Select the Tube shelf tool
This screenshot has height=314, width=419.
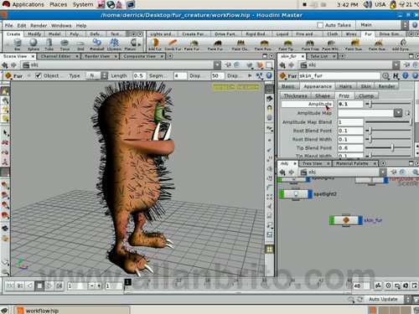click(49, 44)
